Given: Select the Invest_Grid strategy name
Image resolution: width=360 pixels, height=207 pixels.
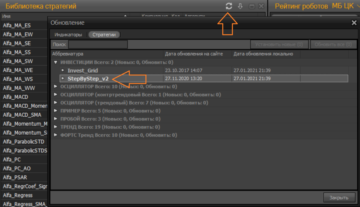Looking at the screenshot, I should pyautogui.click(x=83, y=70).
